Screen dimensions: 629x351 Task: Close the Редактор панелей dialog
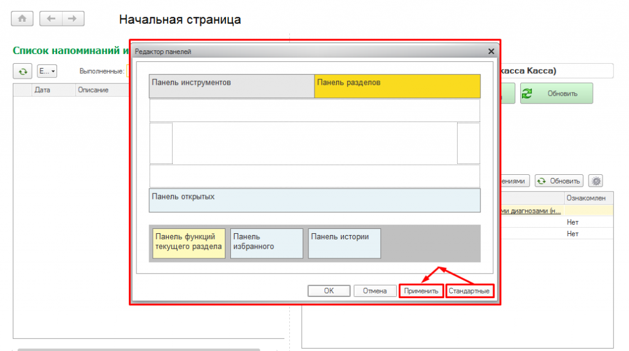[491, 52]
